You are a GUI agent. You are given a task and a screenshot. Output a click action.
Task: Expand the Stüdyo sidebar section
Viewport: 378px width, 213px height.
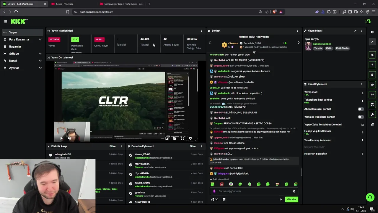(x=23, y=54)
